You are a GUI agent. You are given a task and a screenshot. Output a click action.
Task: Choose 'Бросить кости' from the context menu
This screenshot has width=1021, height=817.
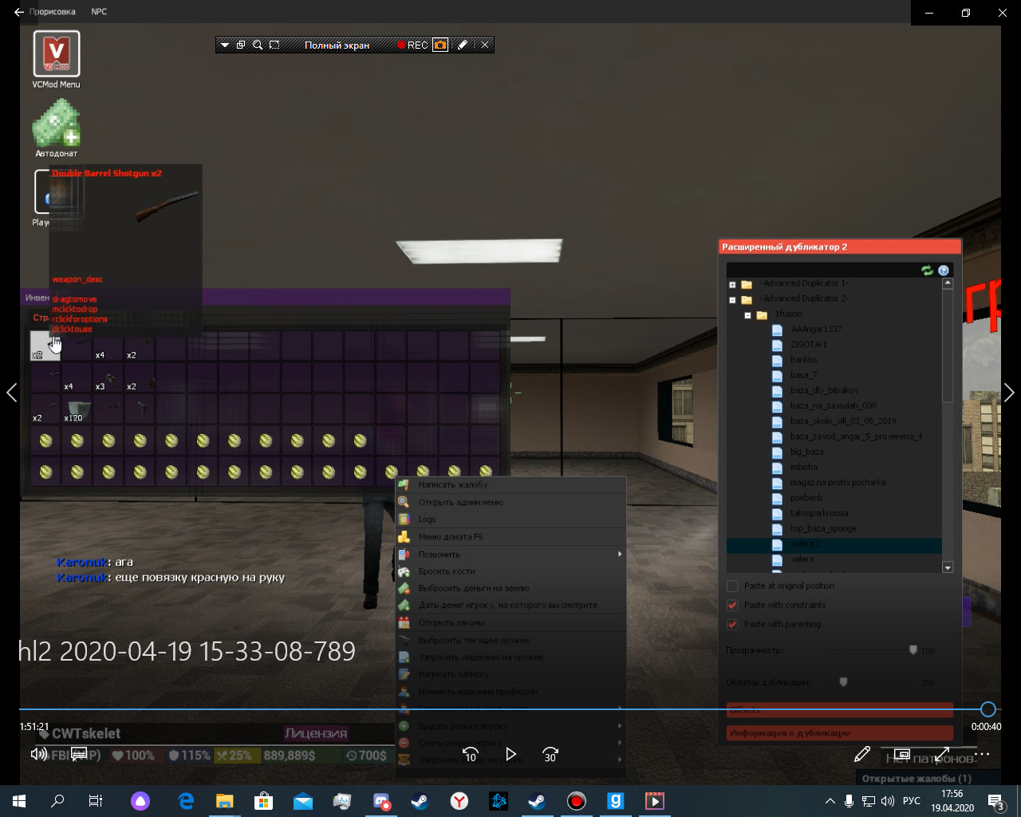tap(446, 571)
